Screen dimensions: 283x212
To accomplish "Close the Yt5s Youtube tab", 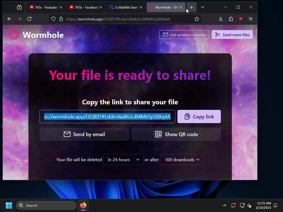I will coord(61,7).
